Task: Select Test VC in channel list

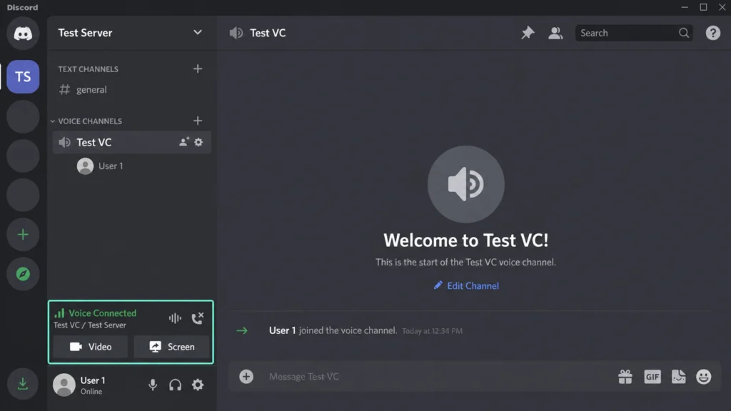Action: (131, 142)
